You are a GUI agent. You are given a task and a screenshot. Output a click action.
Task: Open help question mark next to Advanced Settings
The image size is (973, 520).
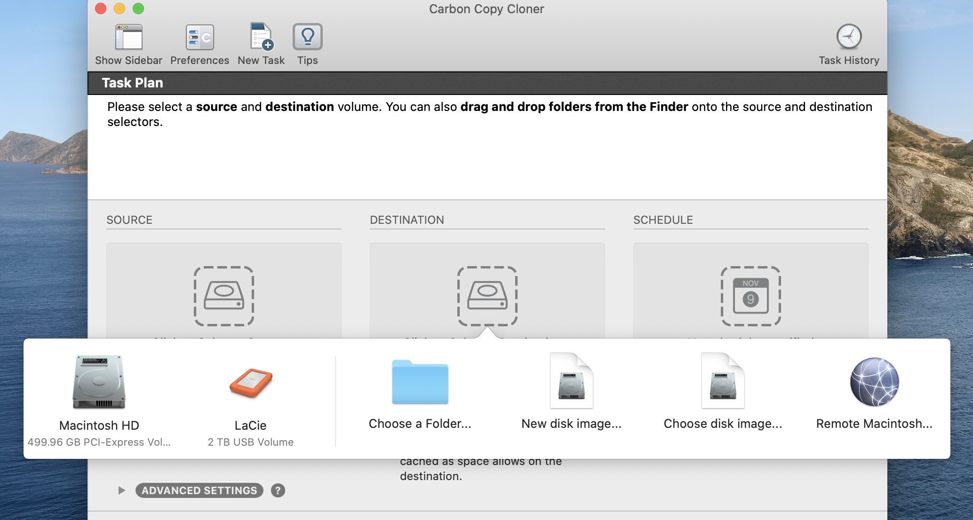click(278, 490)
